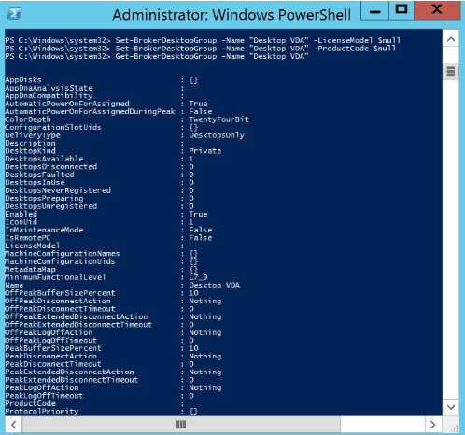Click the LicenseModel property

coord(33,246)
